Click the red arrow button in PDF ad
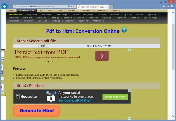The height and width of the screenshot is (121, 176). 102,56
